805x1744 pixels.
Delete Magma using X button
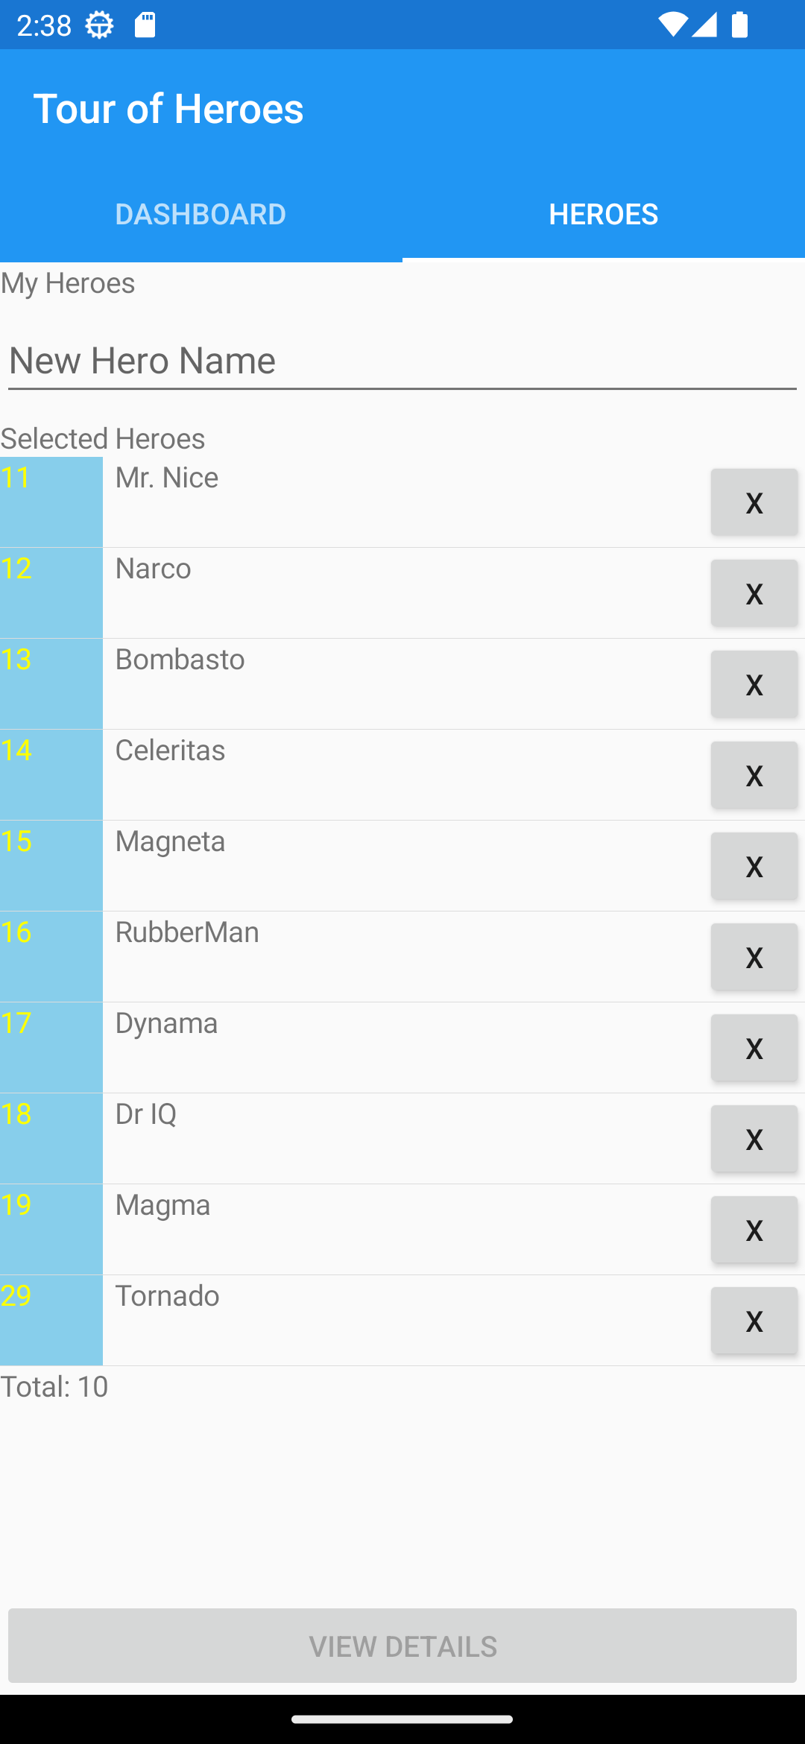754,1230
